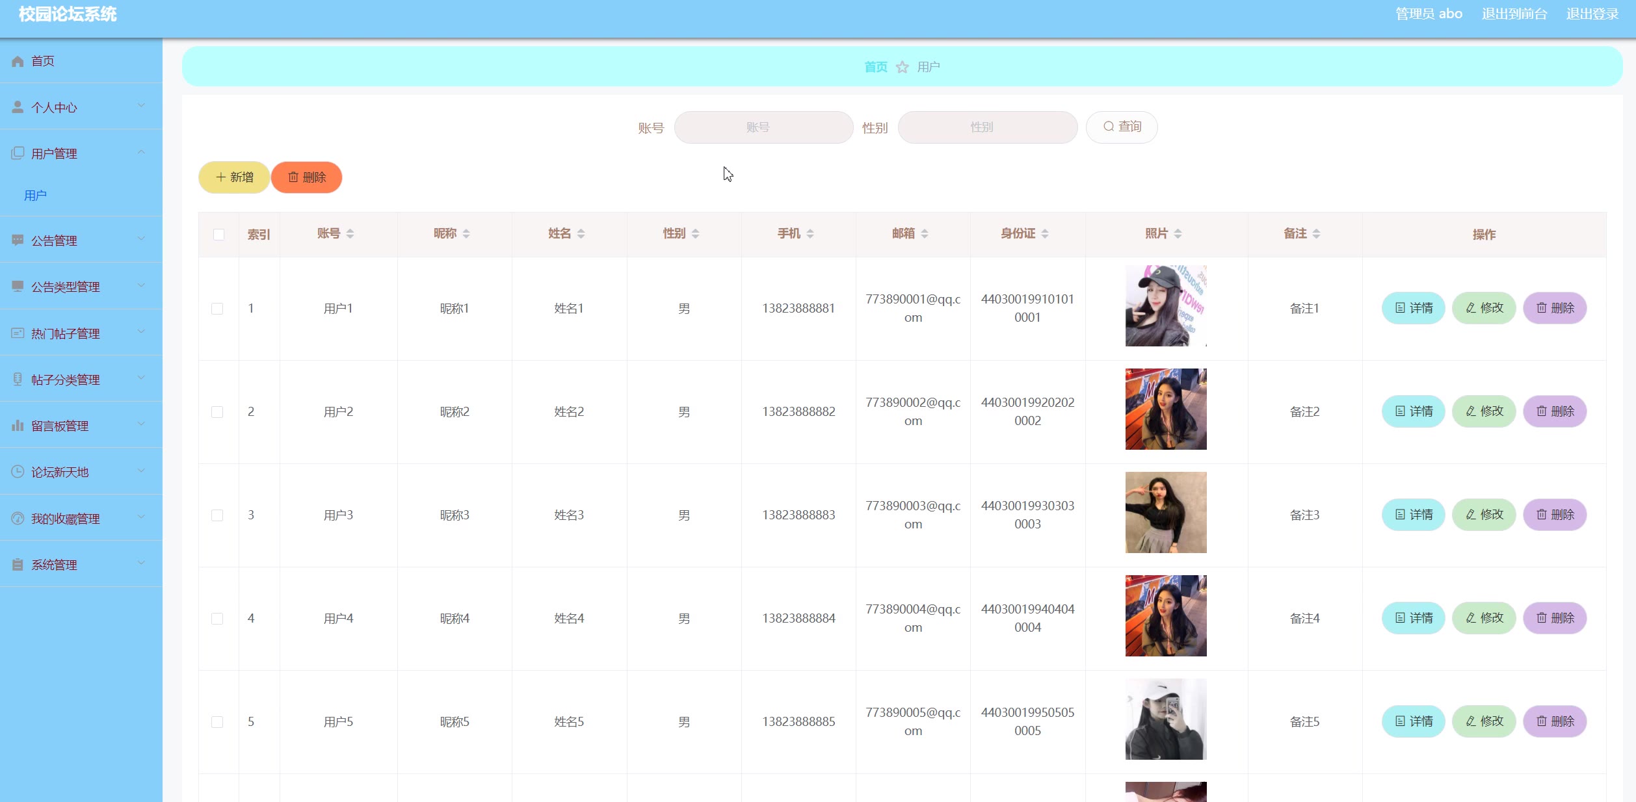Open 详情 for 用户1
The image size is (1636, 802).
[1414, 308]
